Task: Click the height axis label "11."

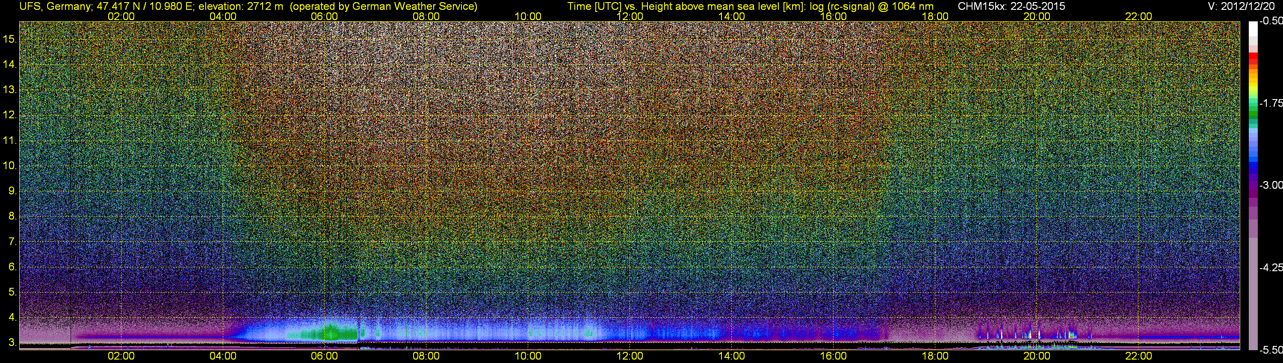Action: 10,141
